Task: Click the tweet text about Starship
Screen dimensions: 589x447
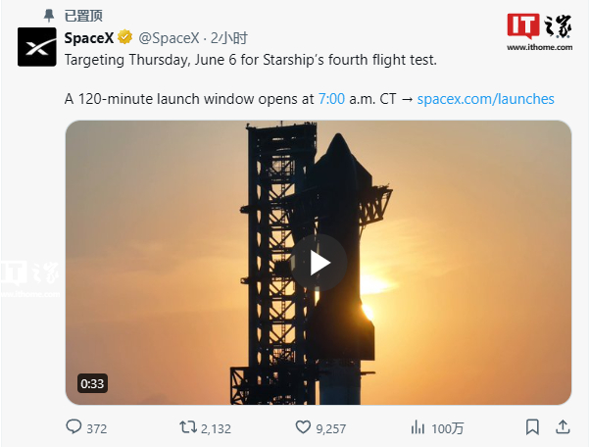Action: 250,60
